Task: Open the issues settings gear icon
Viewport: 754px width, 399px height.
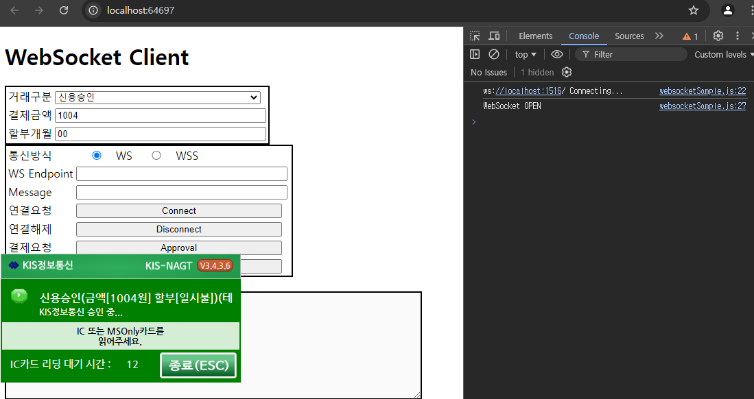Action: pyautogui.click(x=567, y=73)
